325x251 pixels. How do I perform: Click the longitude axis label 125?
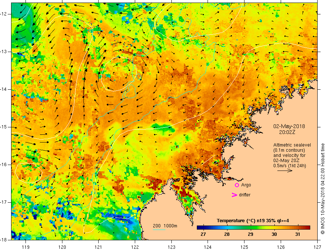point(244,247)
